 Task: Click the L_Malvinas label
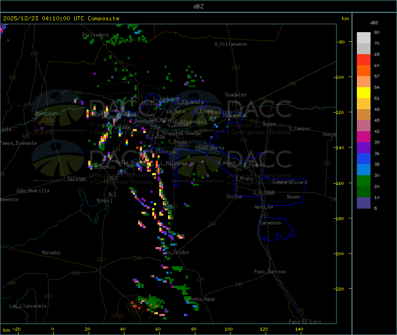[x=174, y=163]
